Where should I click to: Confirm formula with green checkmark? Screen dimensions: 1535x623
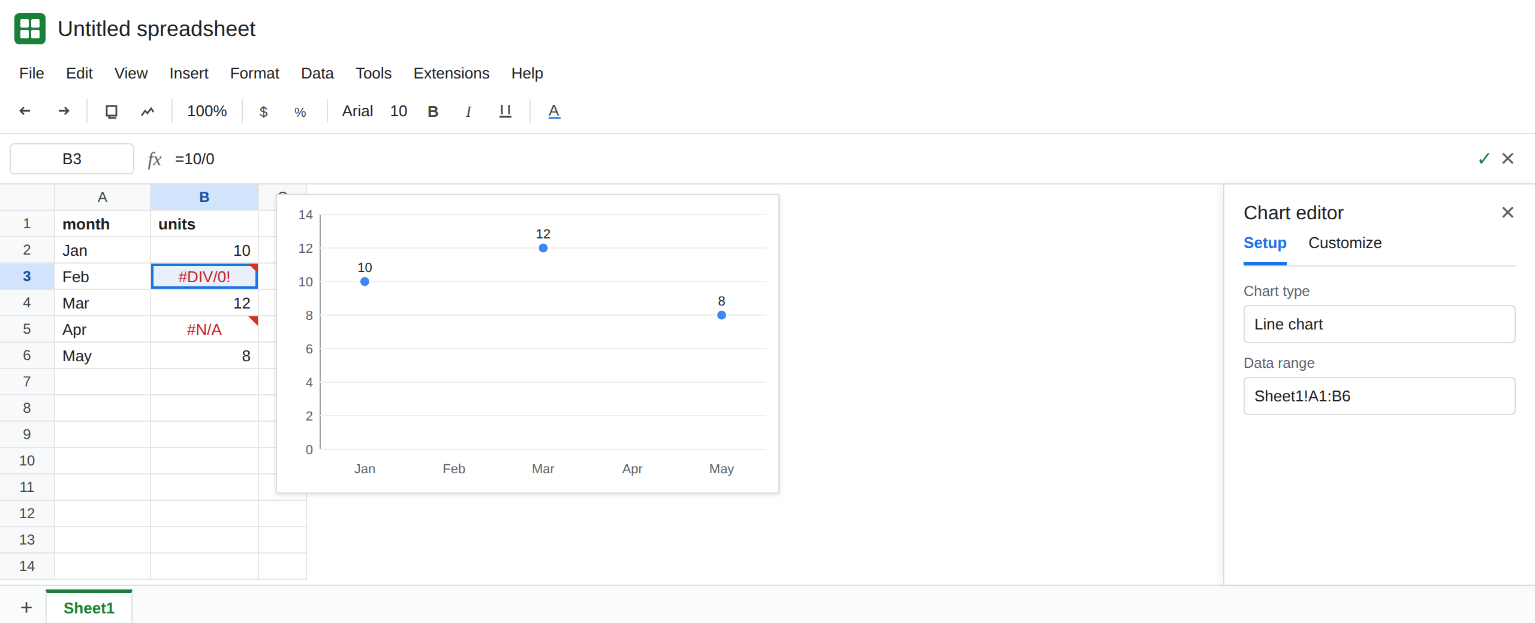point(1484,158)
